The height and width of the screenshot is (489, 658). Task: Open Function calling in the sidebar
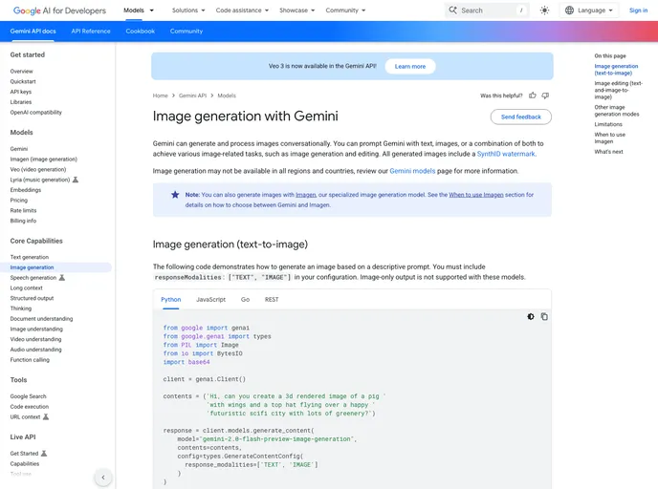point(30,360)
